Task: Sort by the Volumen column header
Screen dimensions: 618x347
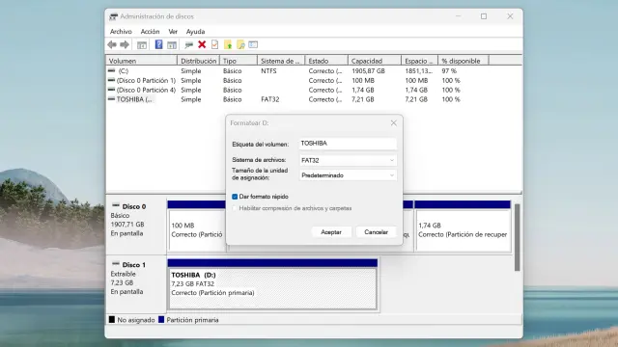Action: [142, 61]
